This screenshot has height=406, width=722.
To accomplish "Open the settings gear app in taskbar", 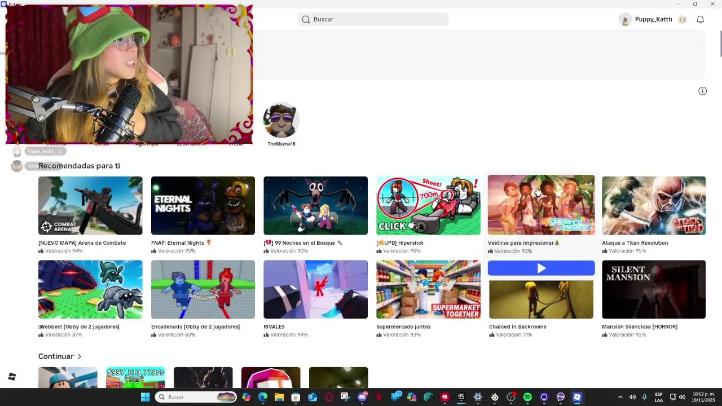I will [478, 397].
